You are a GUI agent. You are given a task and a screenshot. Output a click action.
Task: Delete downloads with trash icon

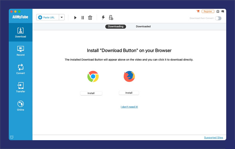(x=90, y=18)
